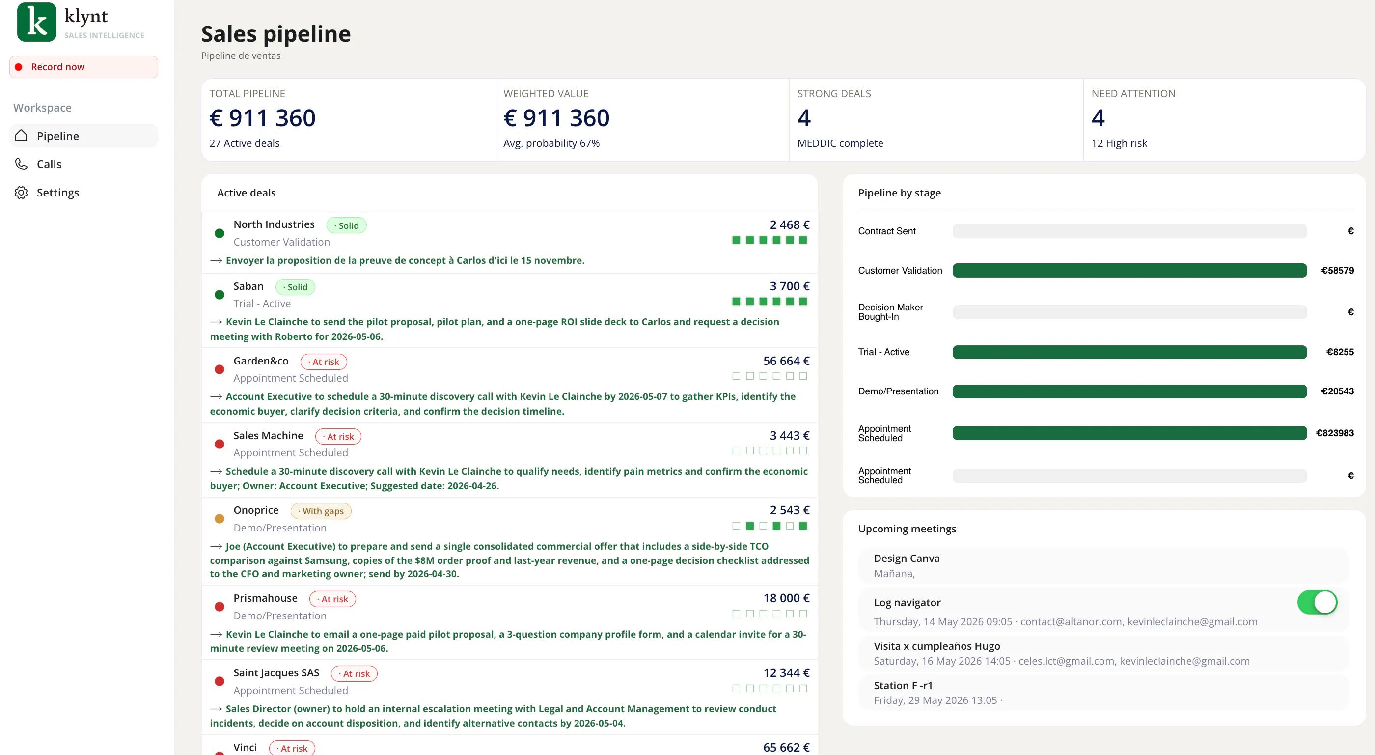Screen dimensions: 1375x755
Task: Click the red Record now dot
Action: [19, 67]
